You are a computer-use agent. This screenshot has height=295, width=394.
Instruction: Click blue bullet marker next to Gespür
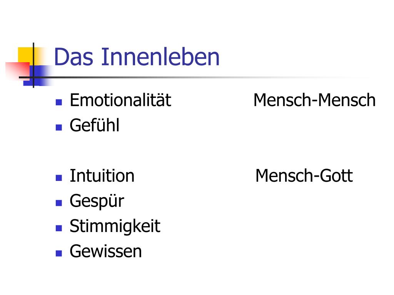[59, 203]
